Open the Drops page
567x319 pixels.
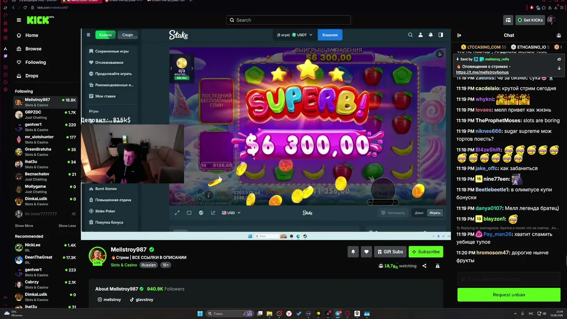[x=27, y=76]
